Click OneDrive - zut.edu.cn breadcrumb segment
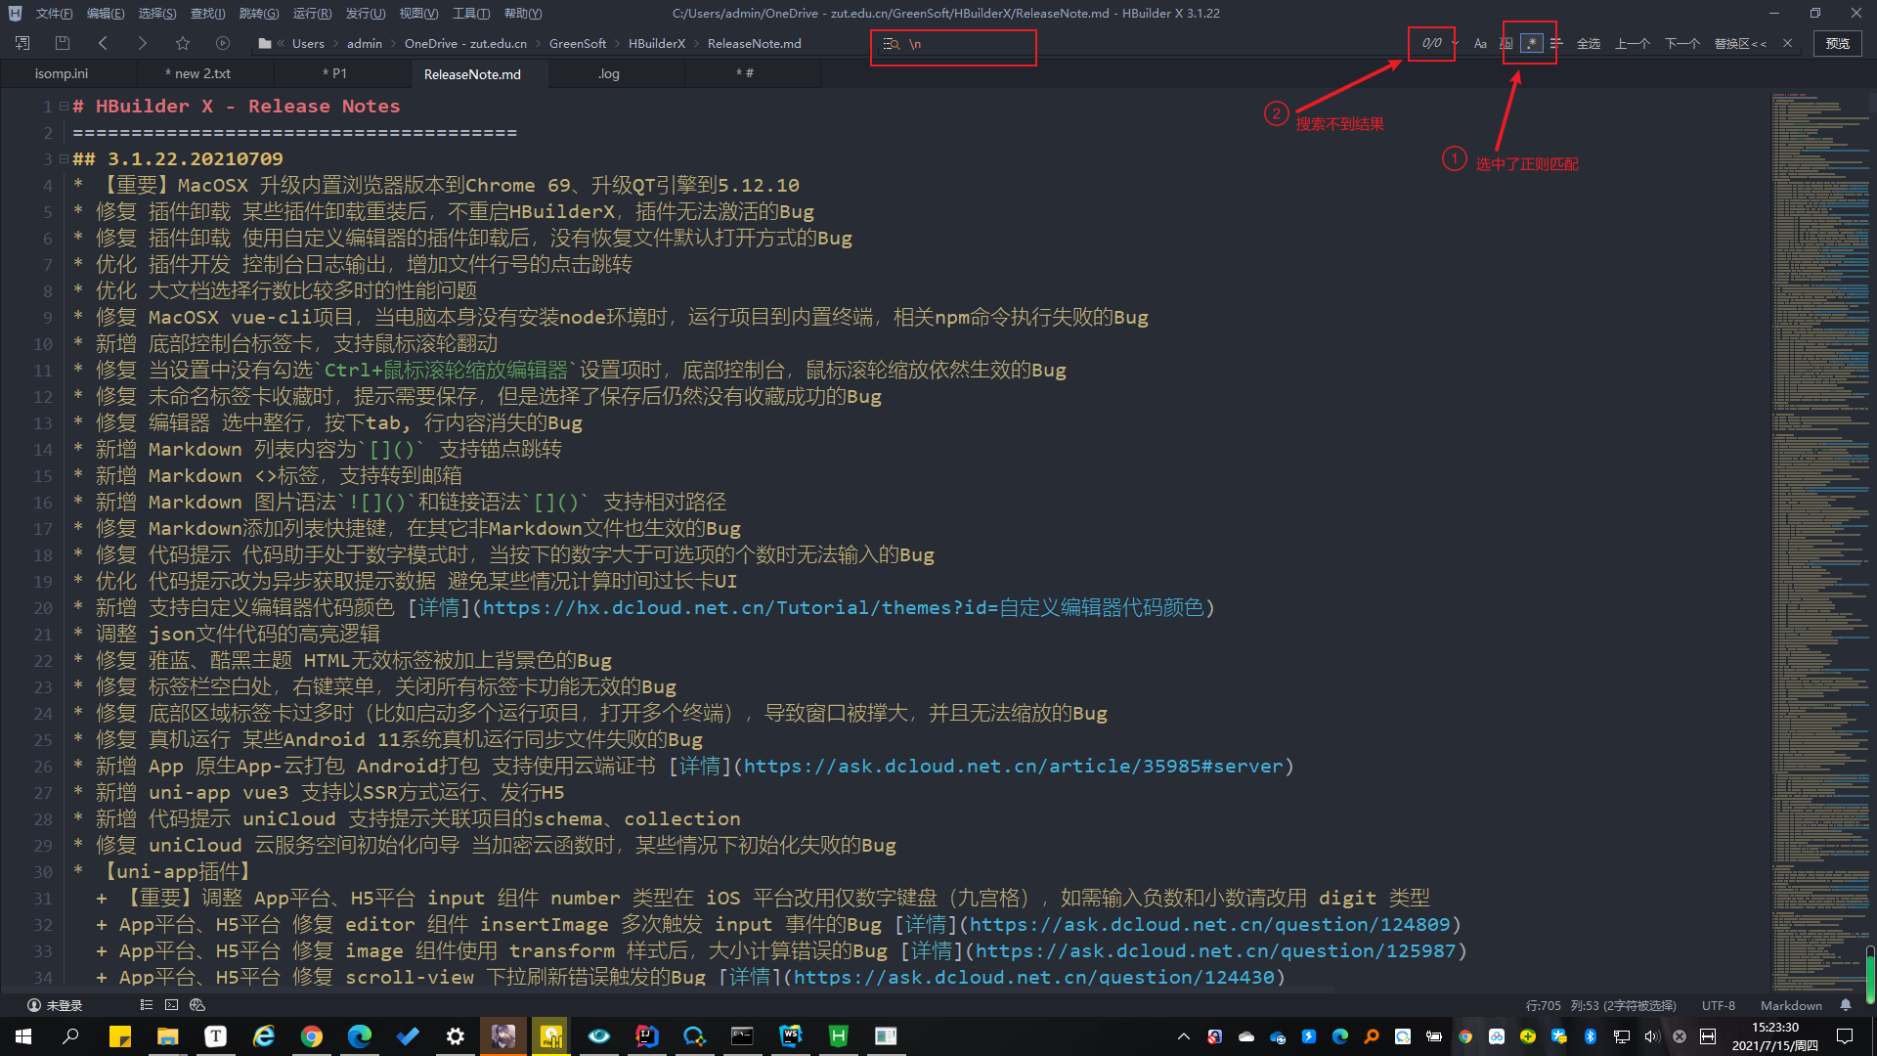This screenshot has height=1056, width=1877. coord(465,44)
